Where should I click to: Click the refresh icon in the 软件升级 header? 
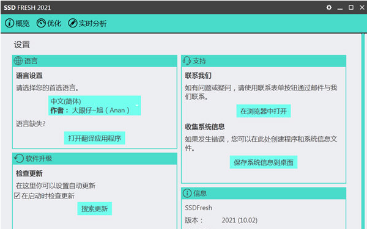tap(19, 158)
